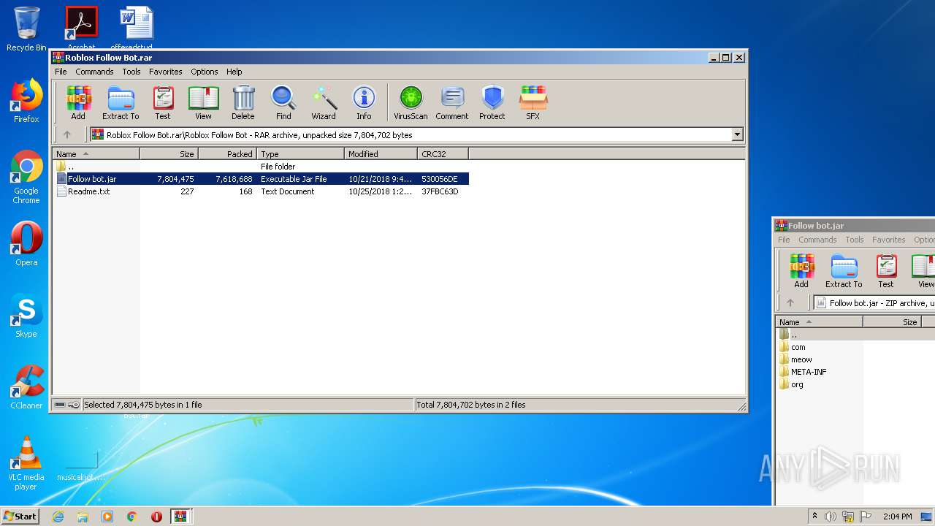Viewport: 935px width, 526px height.
Task: Click the Add toolbar icon in Roblox Follow Bot.rar
Action: pyautogui.click(x=78, y=103)
